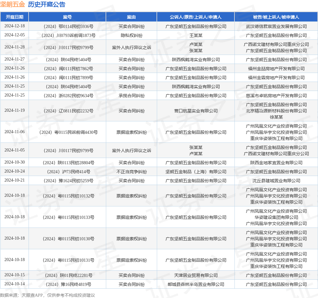Select the date 2024-10-21

(15, 180)
